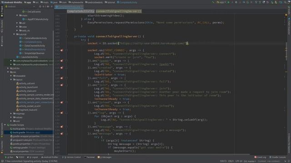Expand the mipmap folder
Screen dimensions: 291x163
[x=11, y=114]
